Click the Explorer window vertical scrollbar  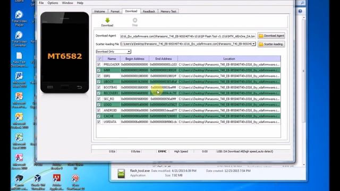click(x=303, y=91)
